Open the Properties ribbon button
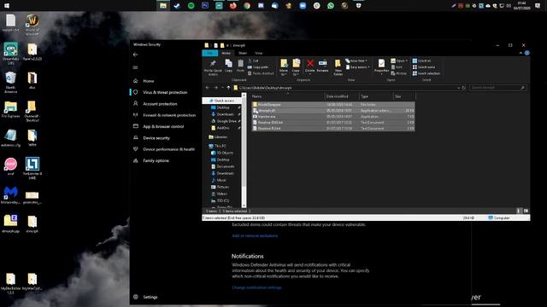Image resolution: width=547 pixels, height=307 pixels. click(x=381, y=66)
